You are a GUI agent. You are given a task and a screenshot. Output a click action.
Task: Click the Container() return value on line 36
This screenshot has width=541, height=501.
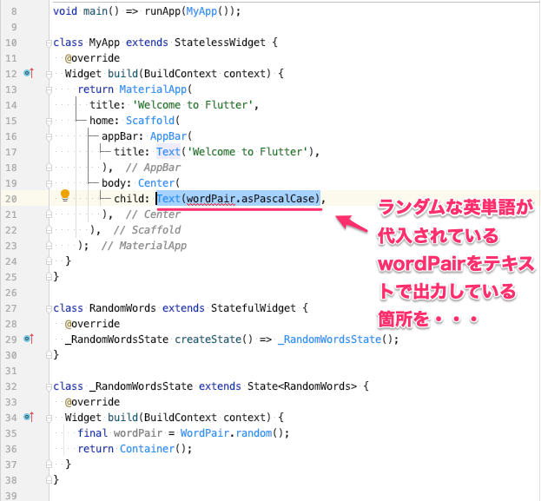pos(153,449)
